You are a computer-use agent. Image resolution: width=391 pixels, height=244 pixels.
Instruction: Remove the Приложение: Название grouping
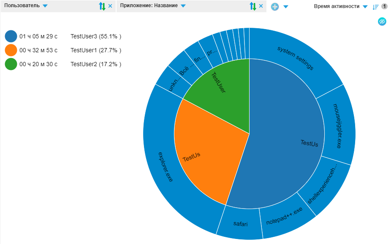click(261, 6)
